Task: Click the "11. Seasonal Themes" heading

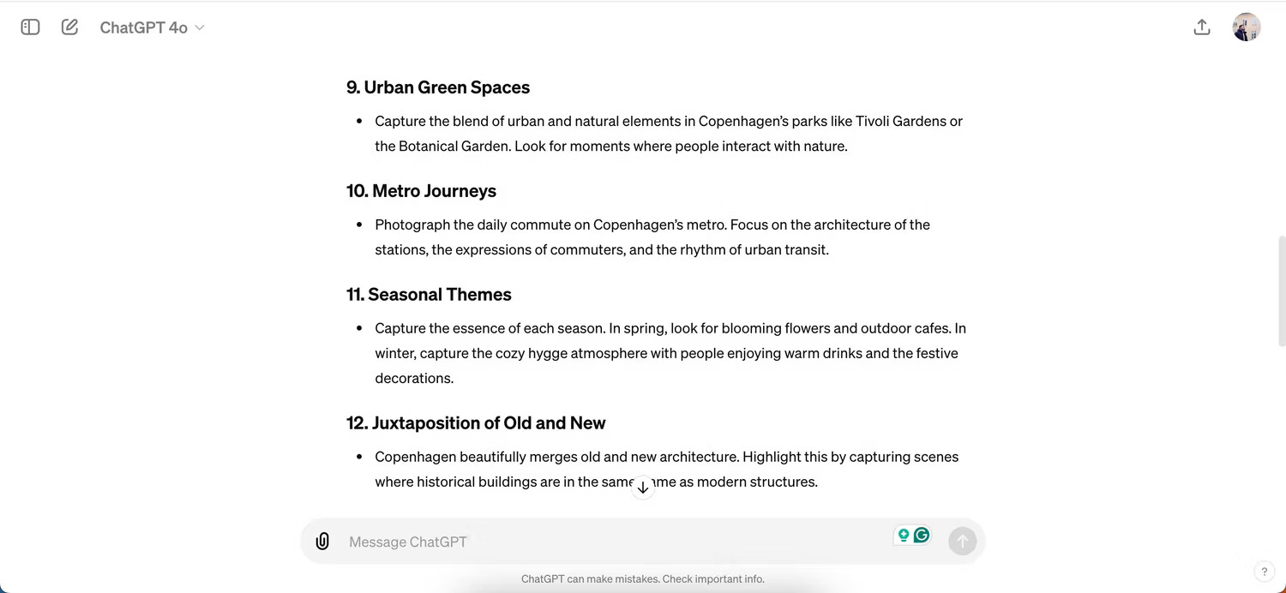Action: 429,295
